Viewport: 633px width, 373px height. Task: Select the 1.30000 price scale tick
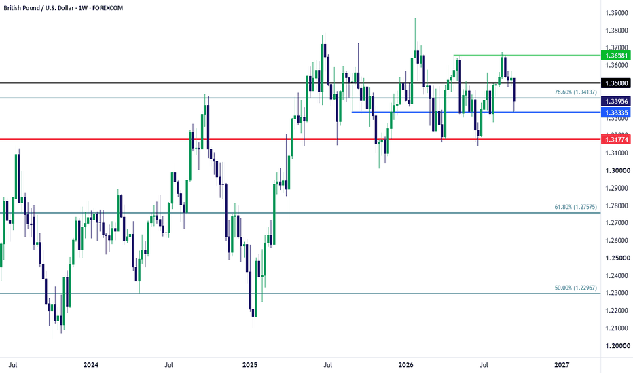(617, 171)
